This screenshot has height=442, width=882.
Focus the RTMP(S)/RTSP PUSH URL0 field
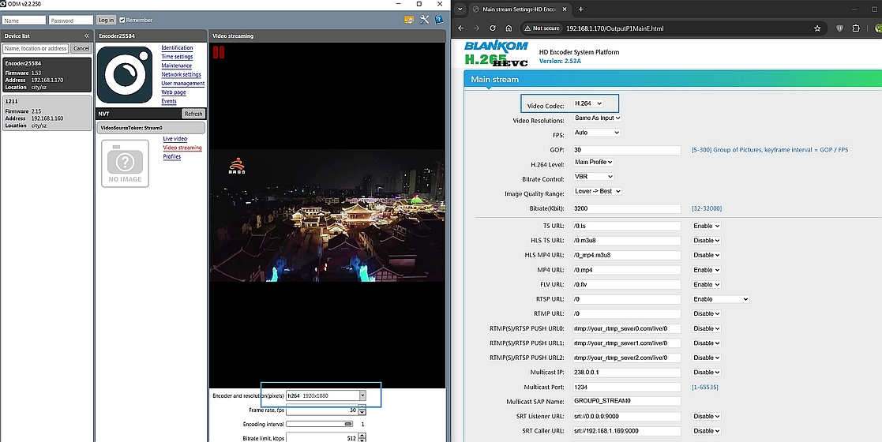[627, 328]
